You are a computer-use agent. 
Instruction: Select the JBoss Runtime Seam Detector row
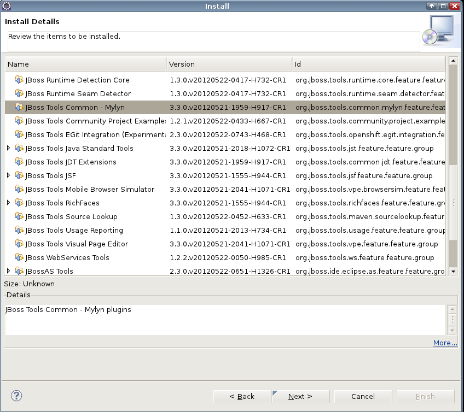pos(225,93)
